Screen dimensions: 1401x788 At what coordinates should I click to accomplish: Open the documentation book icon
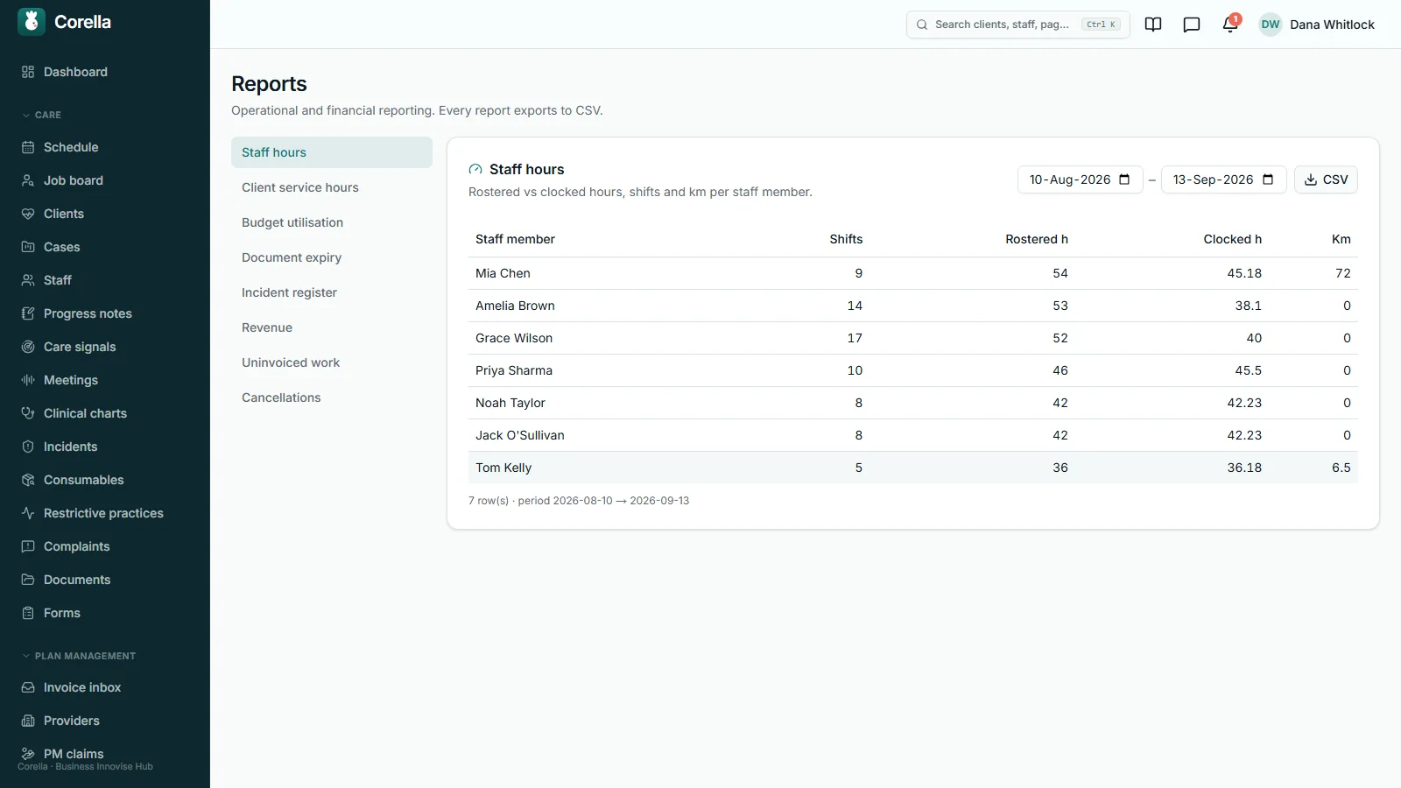1153,25
